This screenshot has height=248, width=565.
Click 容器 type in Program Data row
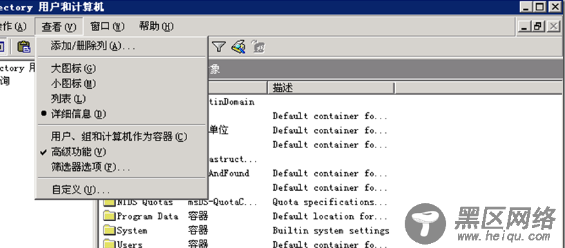click(x=198, y=216)
